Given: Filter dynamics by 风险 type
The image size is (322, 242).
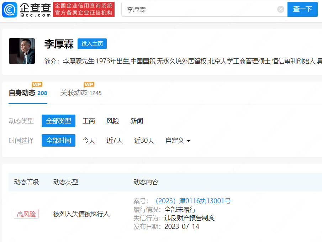Looking at the screenshot, I should pos(113,121).
